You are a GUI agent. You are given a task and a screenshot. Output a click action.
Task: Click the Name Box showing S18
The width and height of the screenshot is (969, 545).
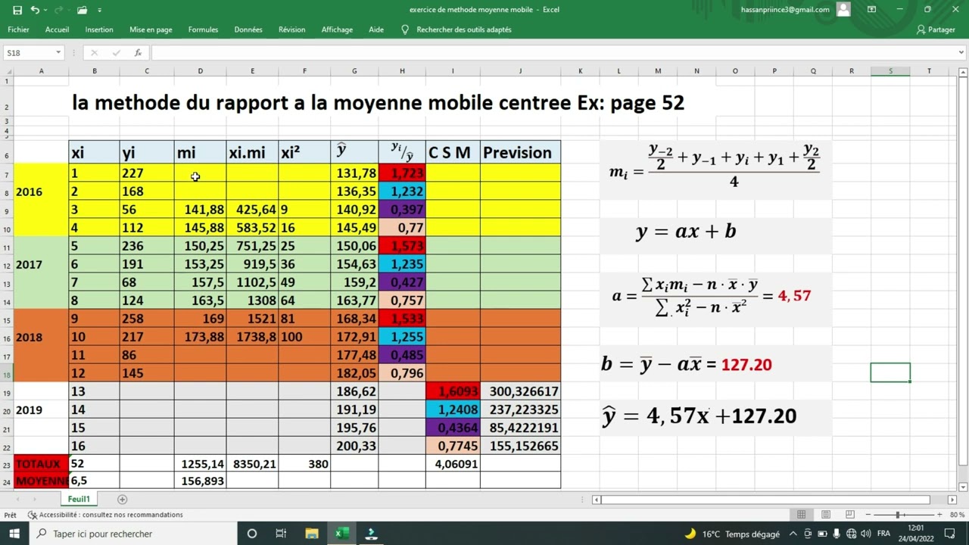(30, 53)
